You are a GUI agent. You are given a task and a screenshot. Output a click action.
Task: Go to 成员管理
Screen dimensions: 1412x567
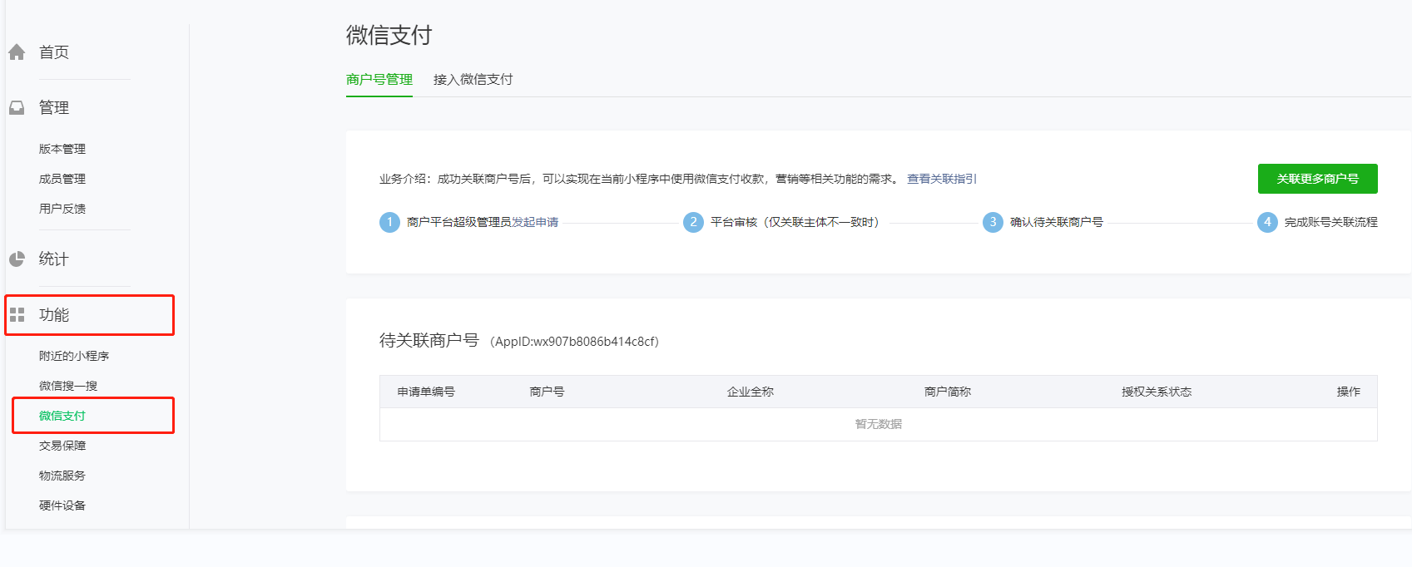coord(62,179)
